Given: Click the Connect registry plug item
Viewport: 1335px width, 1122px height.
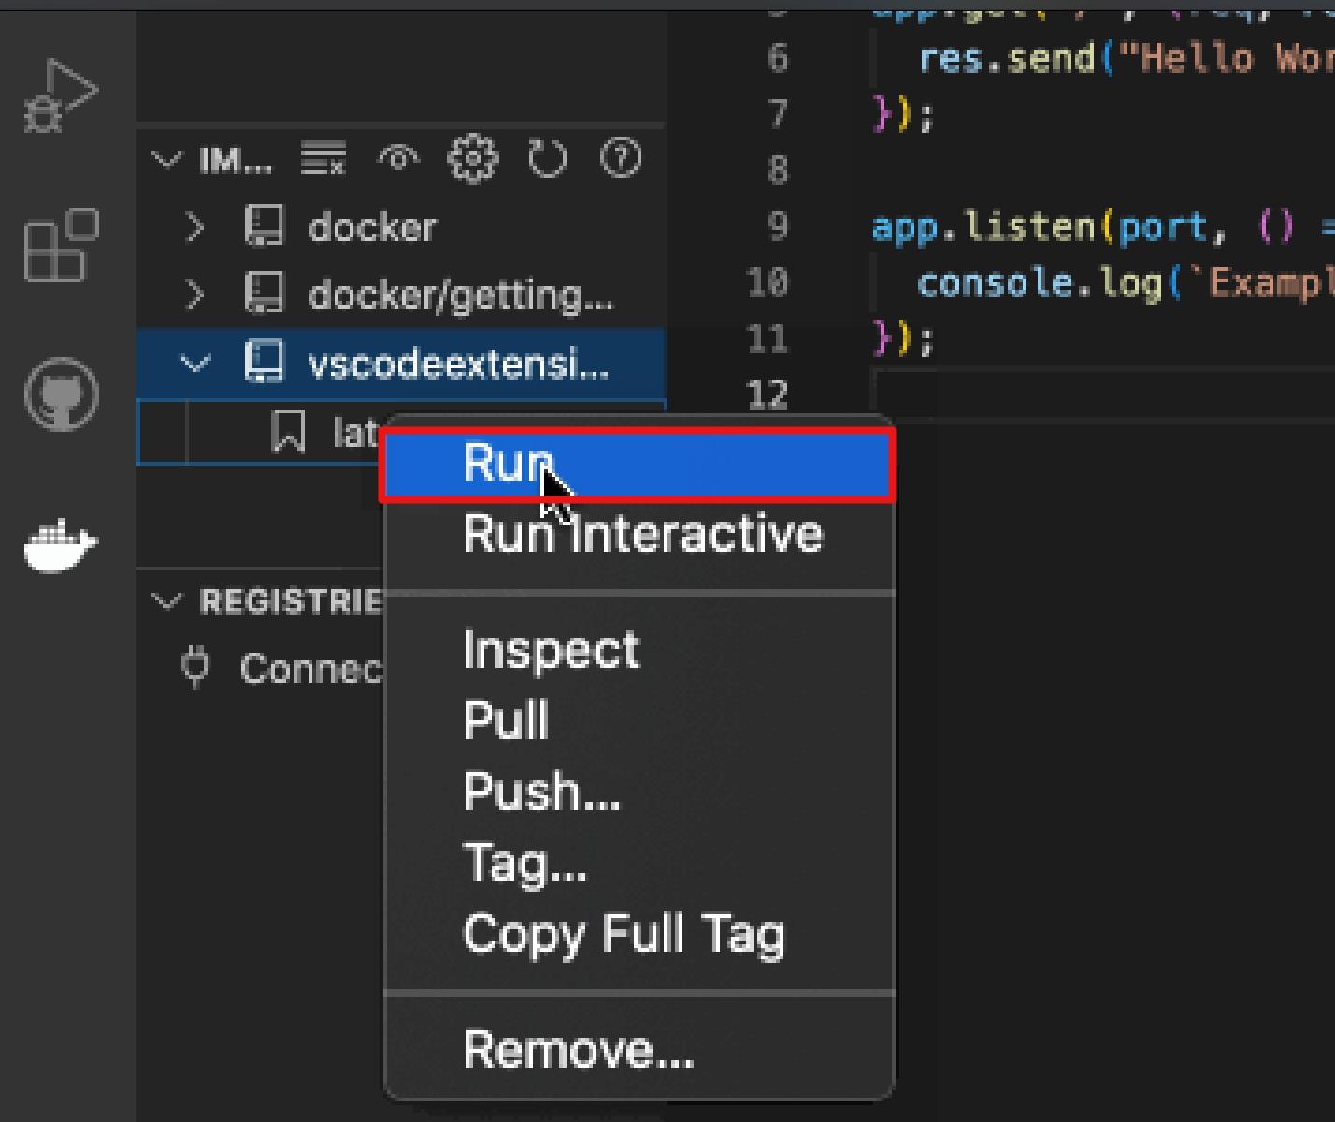Looking at the screenshot, I should pos(280,669).
